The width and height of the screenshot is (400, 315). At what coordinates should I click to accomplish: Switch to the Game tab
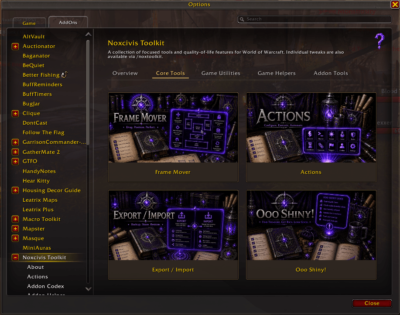point(29,23)
